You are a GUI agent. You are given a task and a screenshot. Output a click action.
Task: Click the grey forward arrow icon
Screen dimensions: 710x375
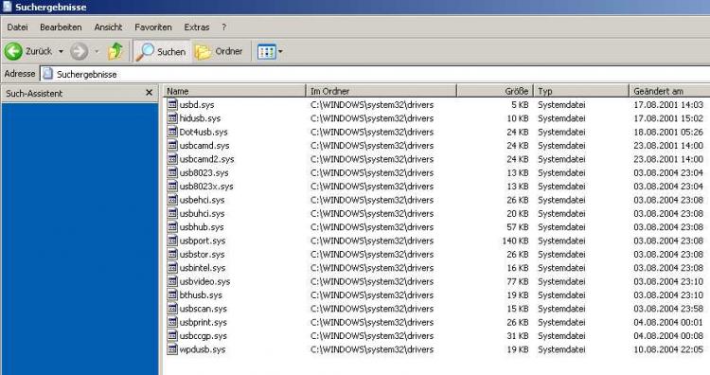pyautogui.click(x=79, y=51)
